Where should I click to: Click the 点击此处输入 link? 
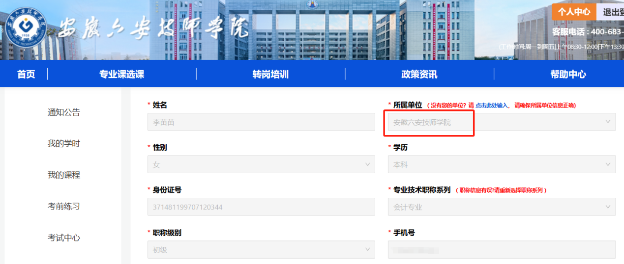[492, 106]
